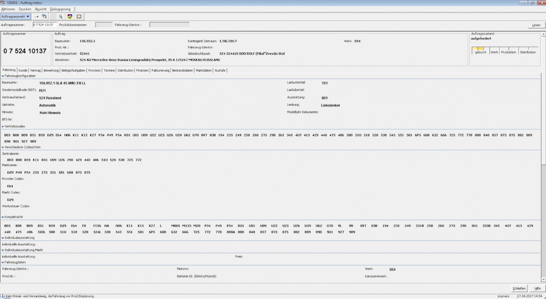Screen dimensions: 546x299
Task: Click the M005 code in Komplettsicht
Action: (x=176, y=226)
